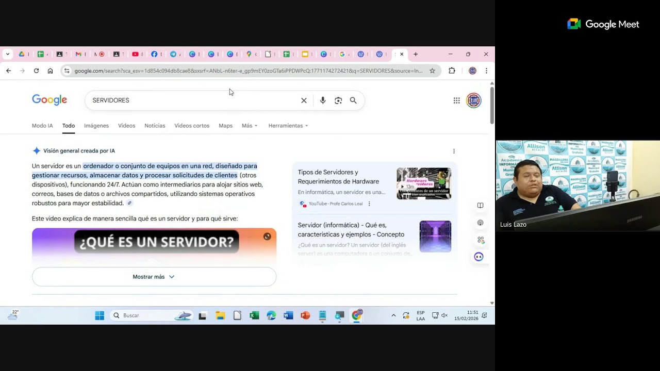660x371 pixels.
Task: Switch to the Noticias results tab
Action: [x=155, y=126]
